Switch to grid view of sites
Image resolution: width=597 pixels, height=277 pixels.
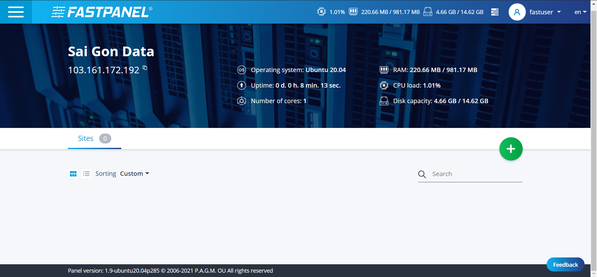[x=73, y=174]
